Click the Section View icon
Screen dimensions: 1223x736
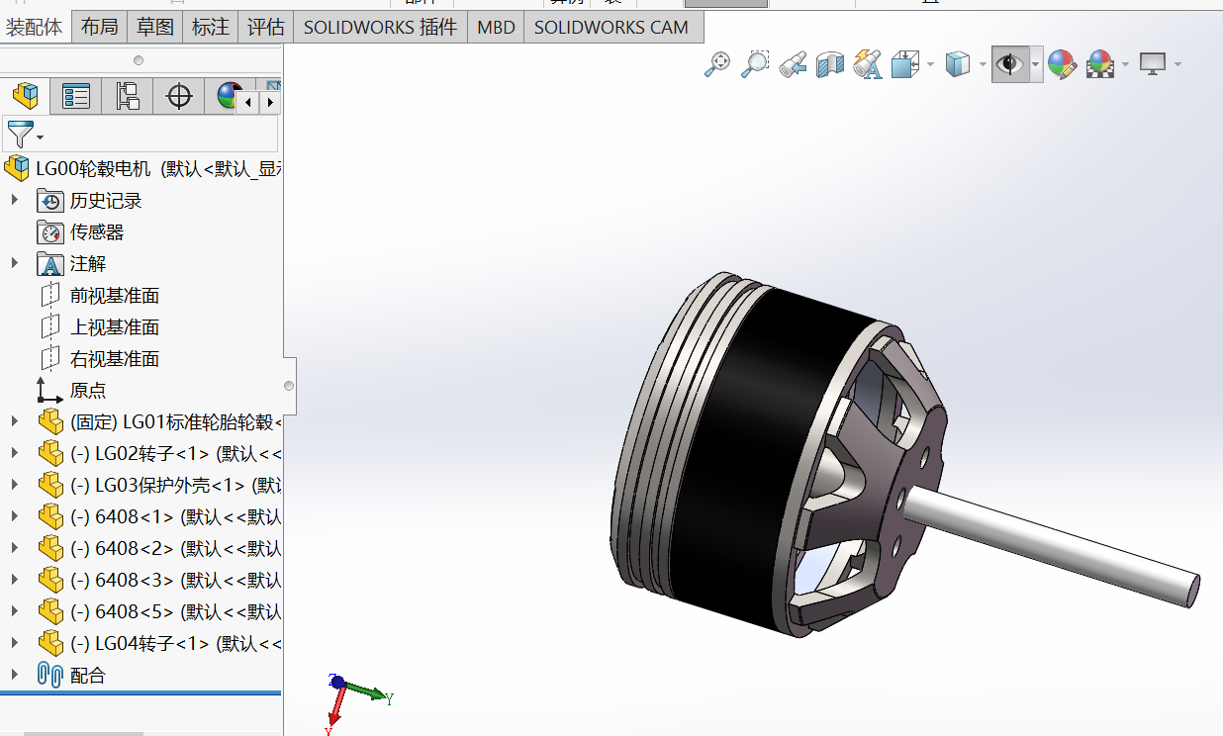[x=830, y=64]
